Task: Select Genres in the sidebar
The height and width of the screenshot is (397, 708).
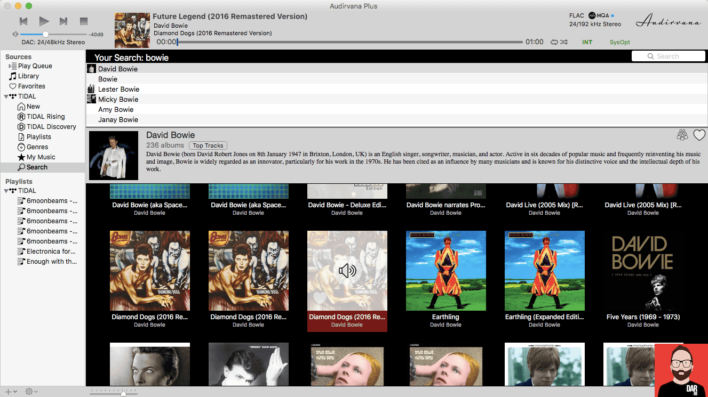Action: [37, 147]
